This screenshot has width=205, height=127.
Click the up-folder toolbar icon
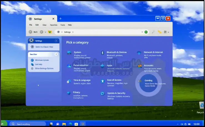pyautogui.click(x=50, y=32)
